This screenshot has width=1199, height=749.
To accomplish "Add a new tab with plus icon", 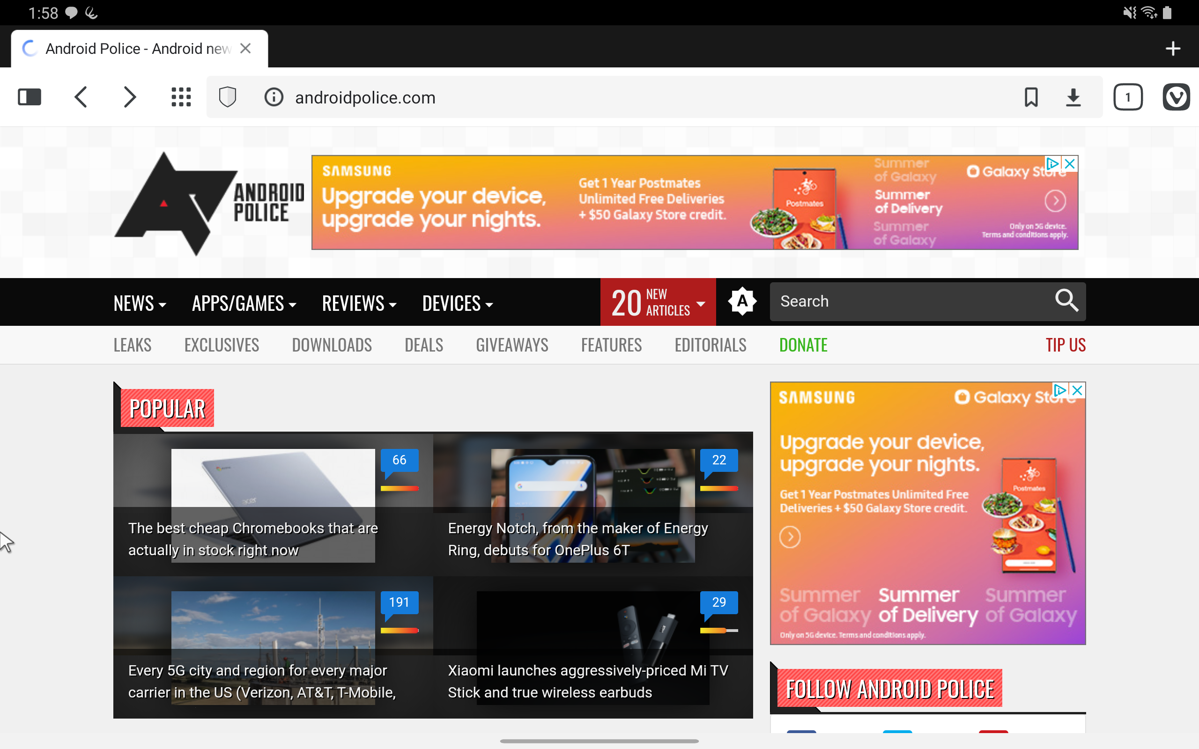I will (x=1173, y=49).
